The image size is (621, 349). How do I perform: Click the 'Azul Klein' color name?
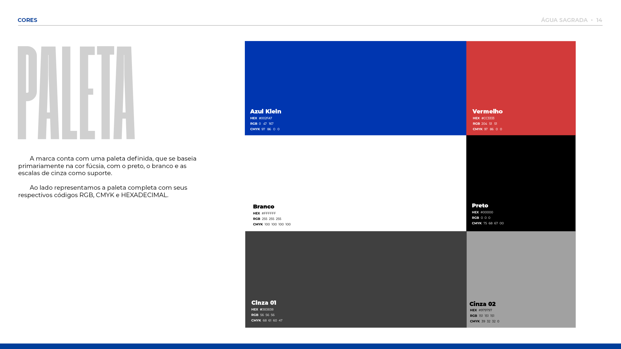pos(266,111)
